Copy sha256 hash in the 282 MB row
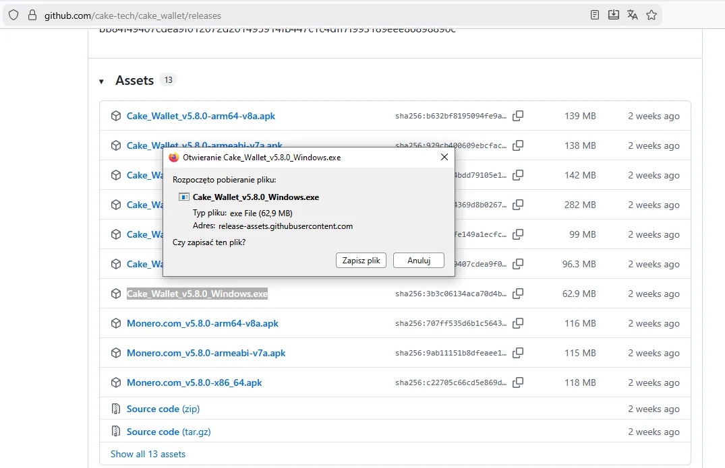The width and height of the screenshot is (725, 468). point(518,205)
